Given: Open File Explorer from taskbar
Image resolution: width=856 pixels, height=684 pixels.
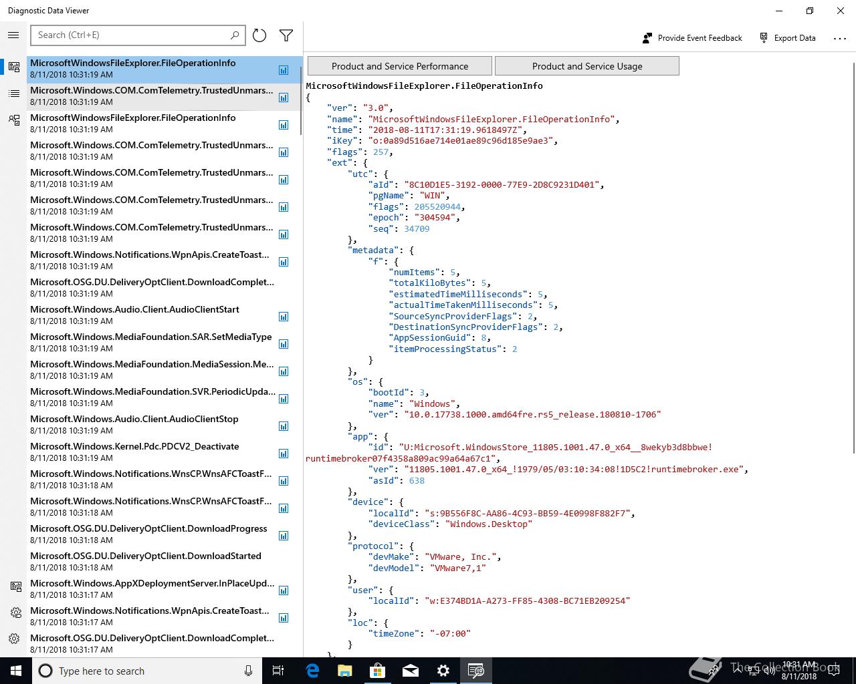Looking at the screenshot, I should tap(345, 671).
